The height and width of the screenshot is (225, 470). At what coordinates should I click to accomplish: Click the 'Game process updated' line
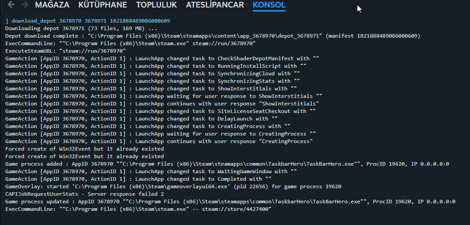[x=230, y=202]
